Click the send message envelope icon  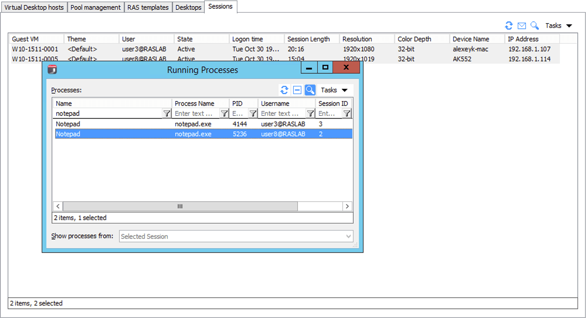pos(522,26)
